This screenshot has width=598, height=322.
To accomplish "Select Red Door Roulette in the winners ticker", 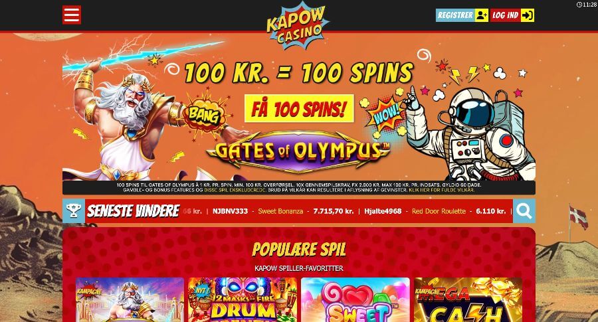I will pos(439,211).
